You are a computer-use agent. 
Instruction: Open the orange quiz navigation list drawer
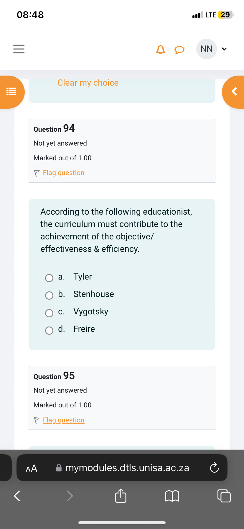click(x=11, y=92)
